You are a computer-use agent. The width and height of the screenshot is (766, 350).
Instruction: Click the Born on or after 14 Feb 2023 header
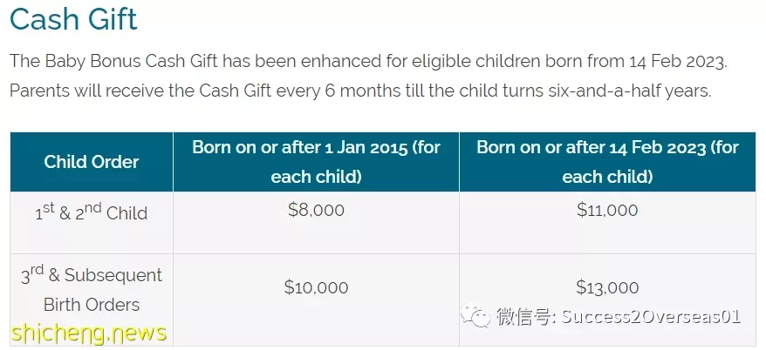tap(607, 162)
